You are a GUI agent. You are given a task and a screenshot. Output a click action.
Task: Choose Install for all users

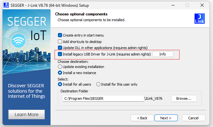click(60, 84)
